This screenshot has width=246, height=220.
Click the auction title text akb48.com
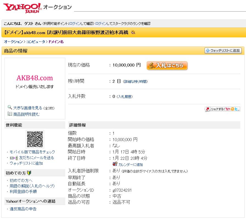tap(34, 32)
